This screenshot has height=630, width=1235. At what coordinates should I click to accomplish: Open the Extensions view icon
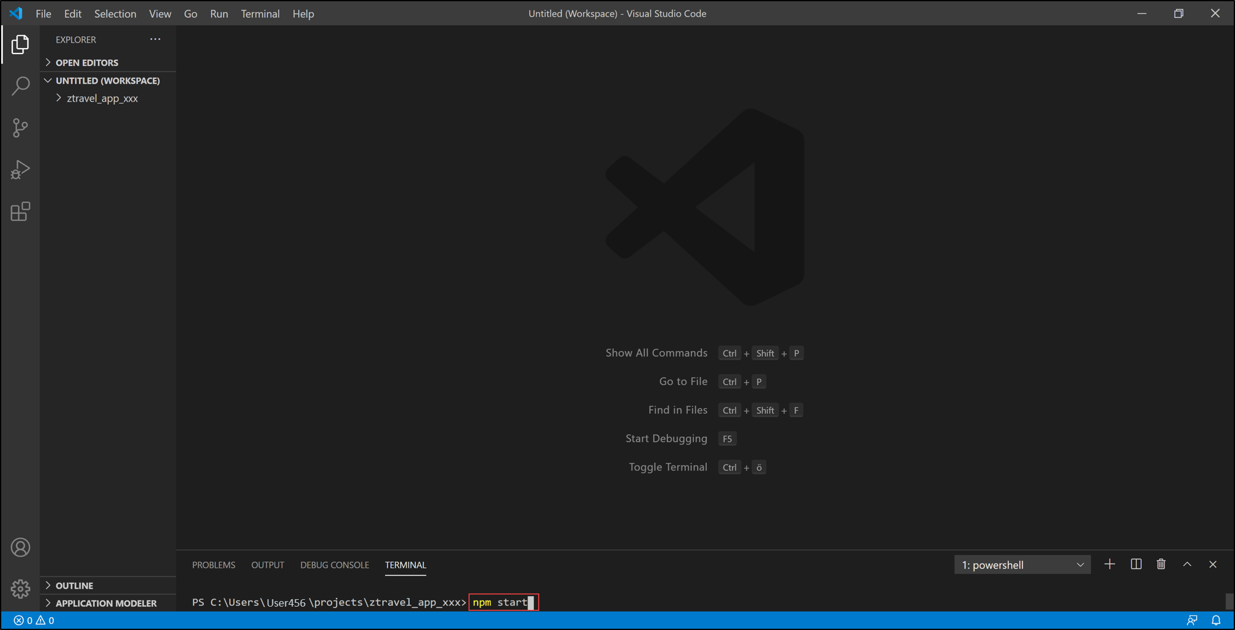coord(20,211)
